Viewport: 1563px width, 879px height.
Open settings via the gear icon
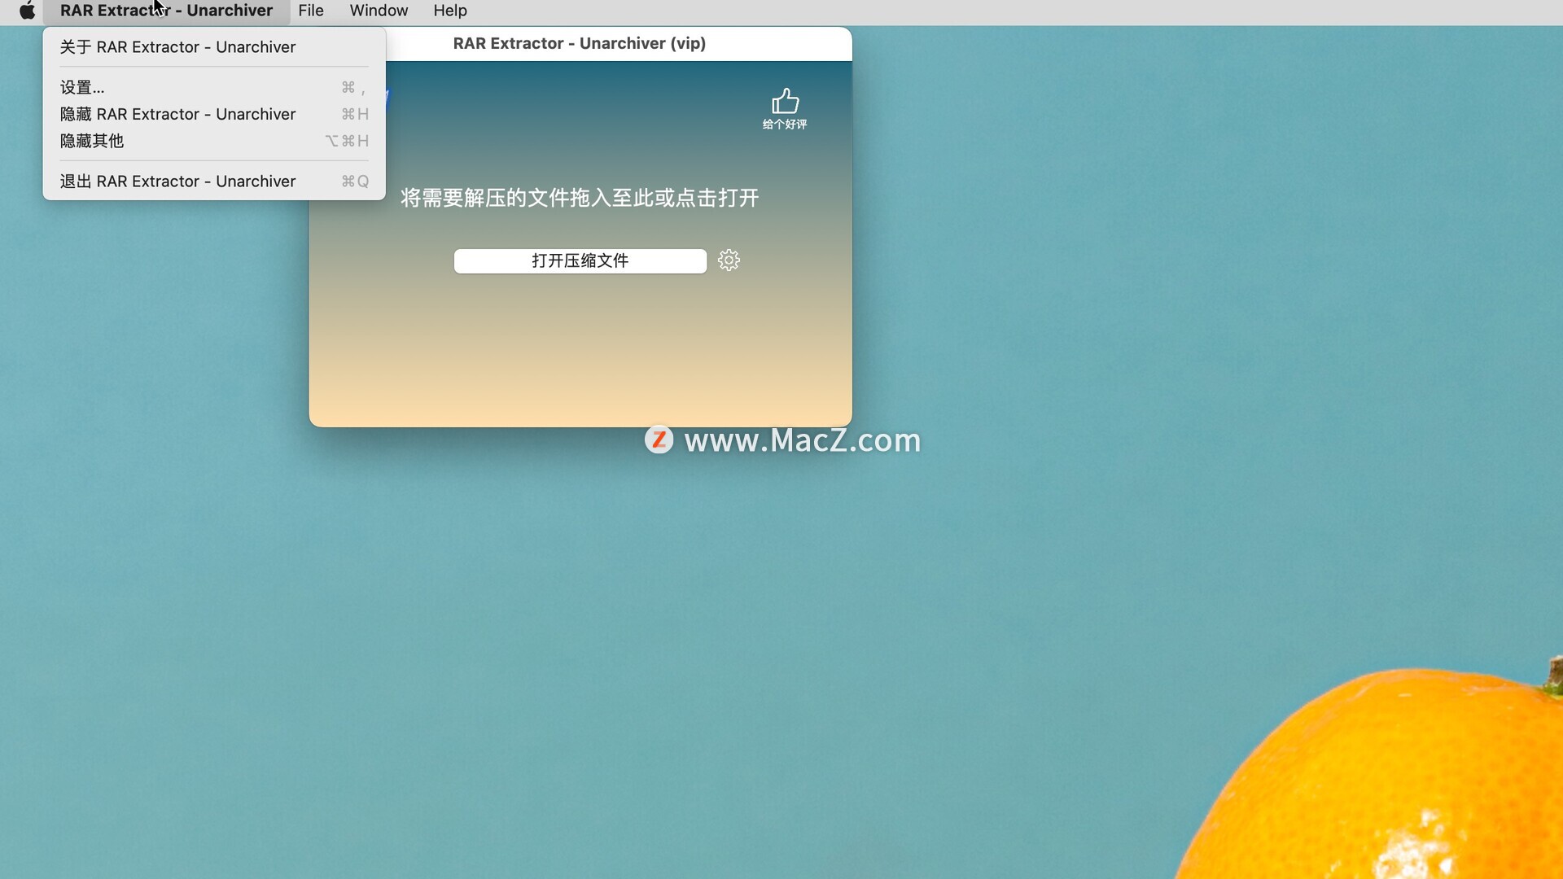coord(729,260)
